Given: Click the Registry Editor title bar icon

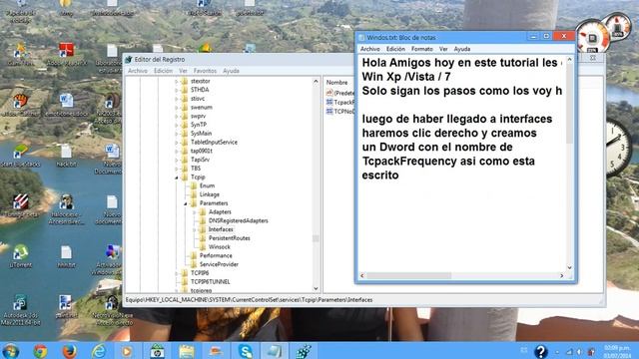Looking at the screenshot, I should 129,60.
